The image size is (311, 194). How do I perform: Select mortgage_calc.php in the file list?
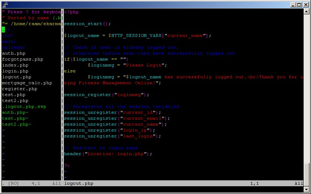pyautogui.click(x=27, y=83)
